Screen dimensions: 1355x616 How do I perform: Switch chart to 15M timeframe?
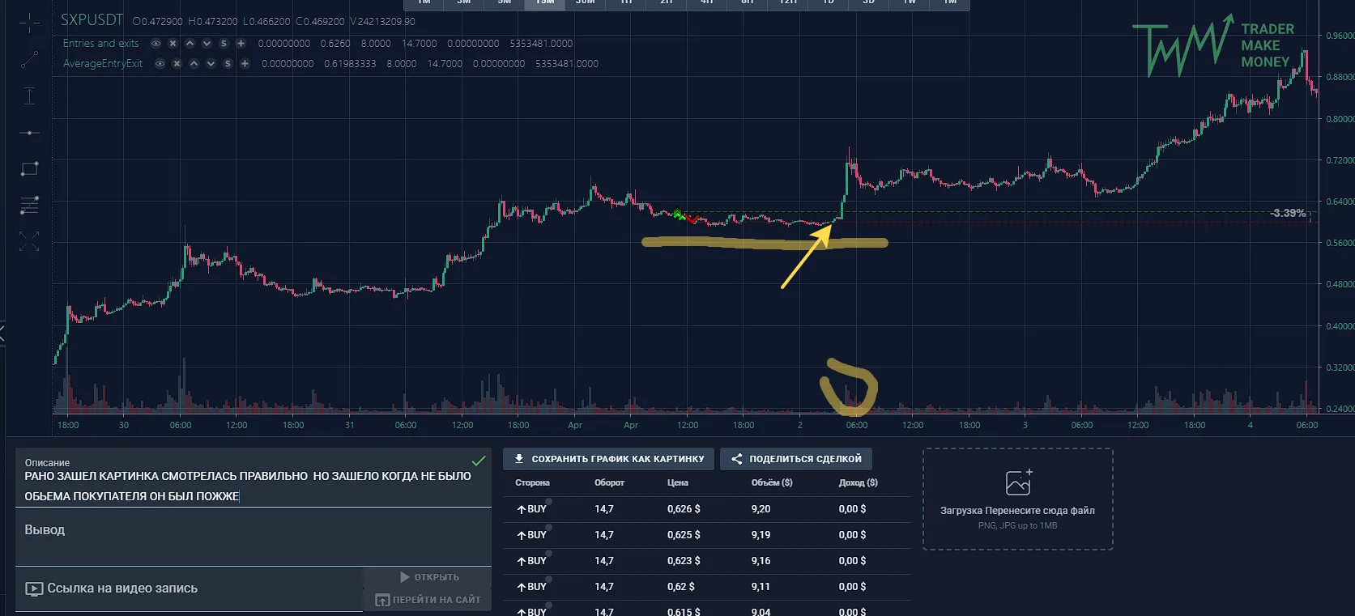[545, 4]
